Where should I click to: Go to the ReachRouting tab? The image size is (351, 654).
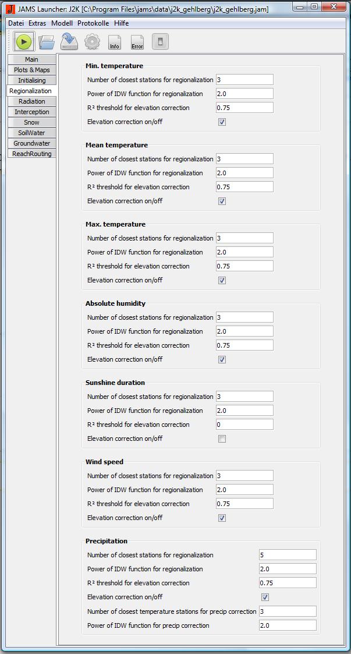point(31,154)
